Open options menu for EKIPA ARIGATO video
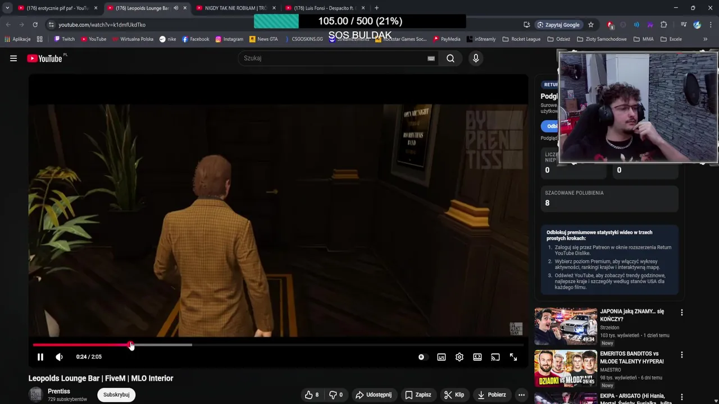 point(682,396)
